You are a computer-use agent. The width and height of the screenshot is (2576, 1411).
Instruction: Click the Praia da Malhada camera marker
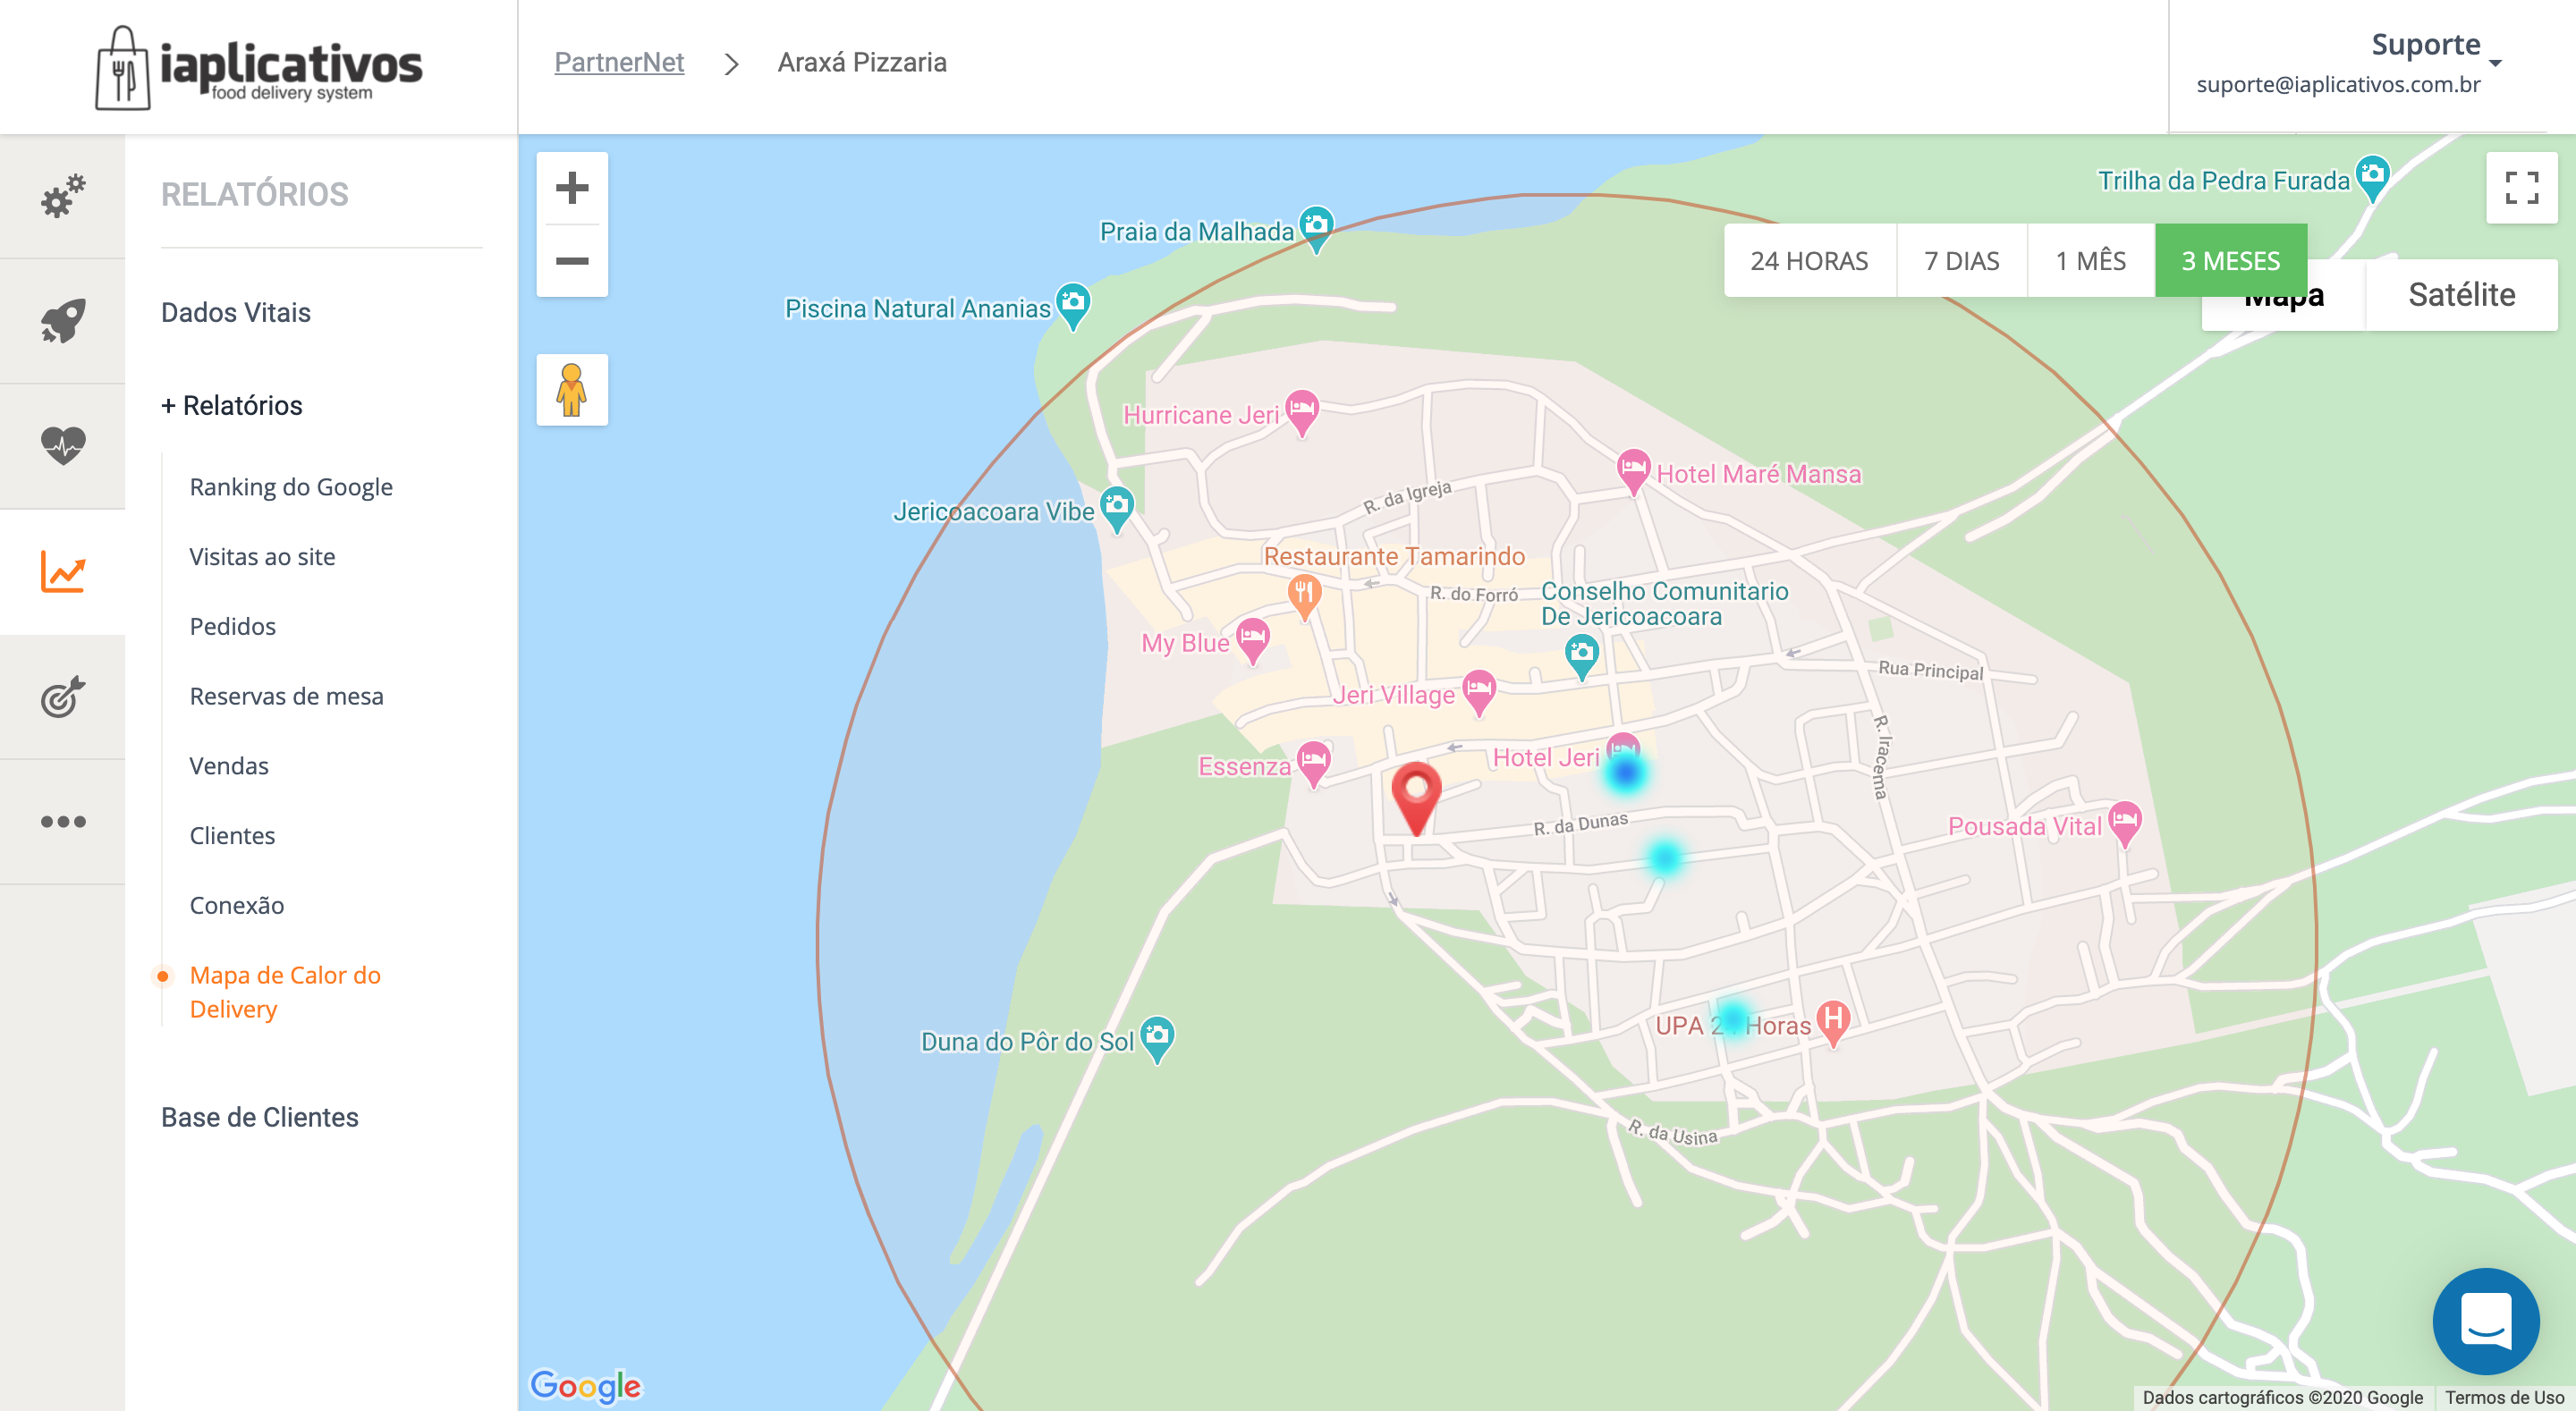(1317, 229)
